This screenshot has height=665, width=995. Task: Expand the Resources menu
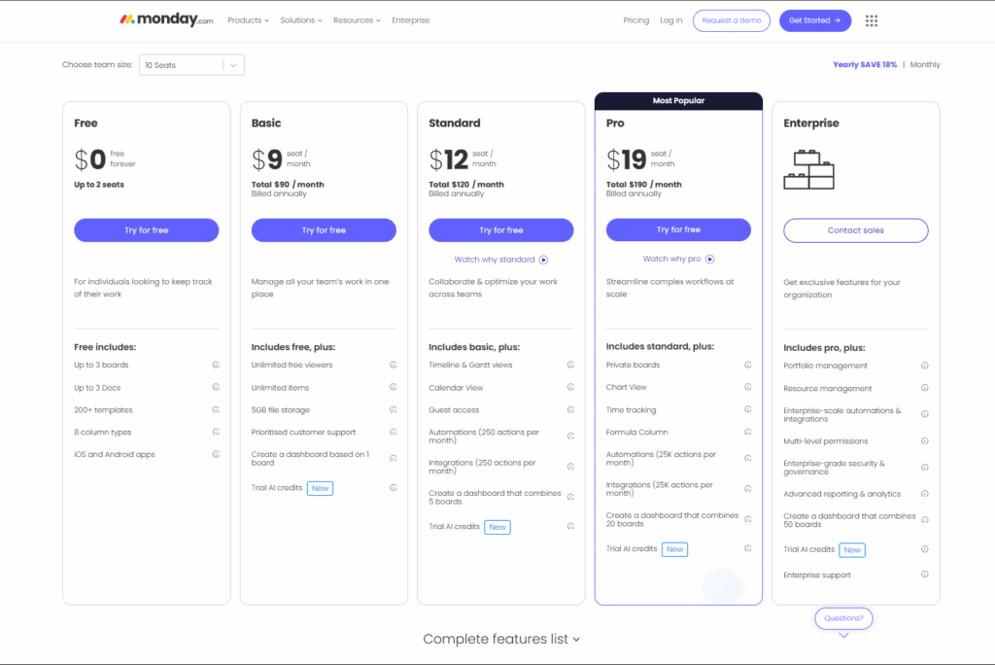(357, 20)
